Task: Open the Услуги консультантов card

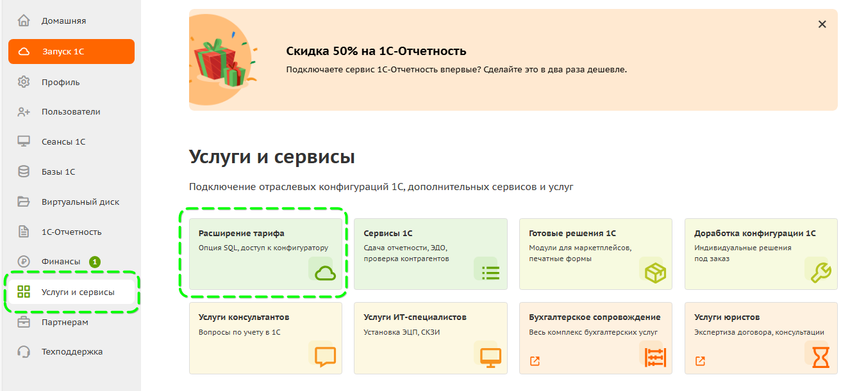Action: pyautogui.click(x=265, y=338)
